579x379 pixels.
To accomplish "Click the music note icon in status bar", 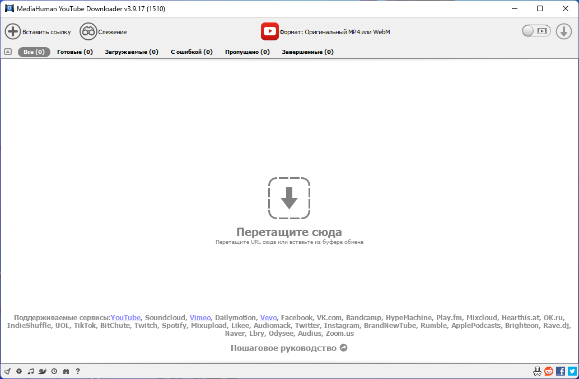I will click(31, 371).
